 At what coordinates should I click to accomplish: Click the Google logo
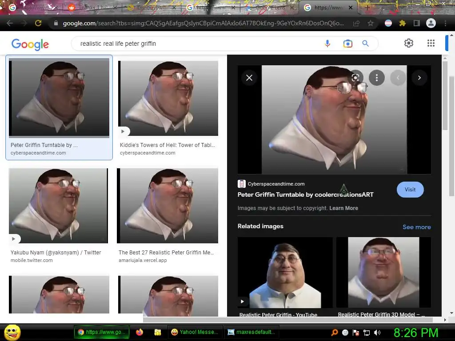30,44
